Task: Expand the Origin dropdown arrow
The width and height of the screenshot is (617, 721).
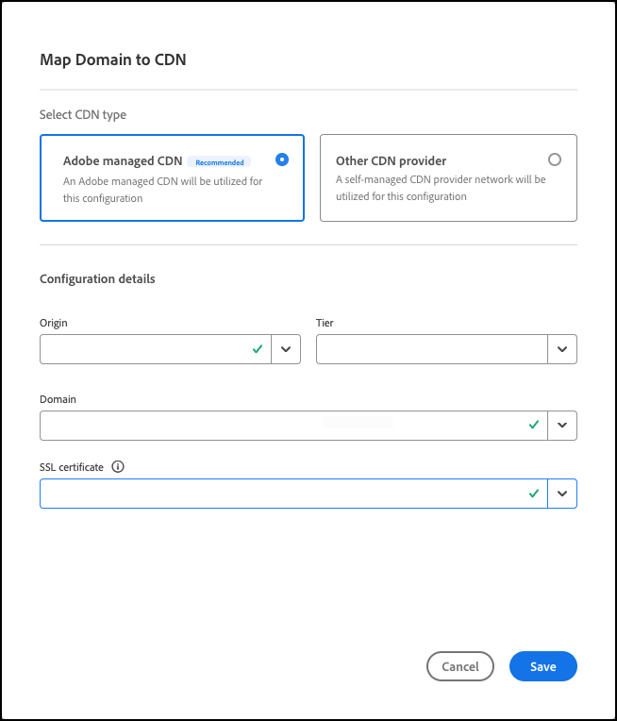Action: tap(286, 349)
